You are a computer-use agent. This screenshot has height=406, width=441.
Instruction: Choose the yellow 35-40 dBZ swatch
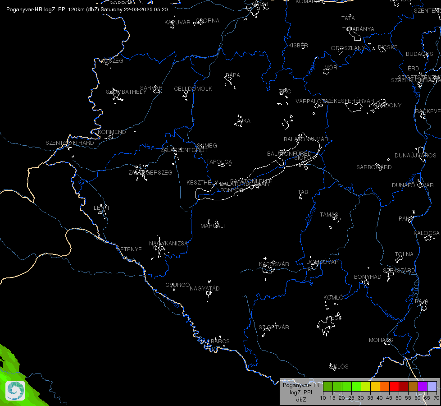click(375, 386)
